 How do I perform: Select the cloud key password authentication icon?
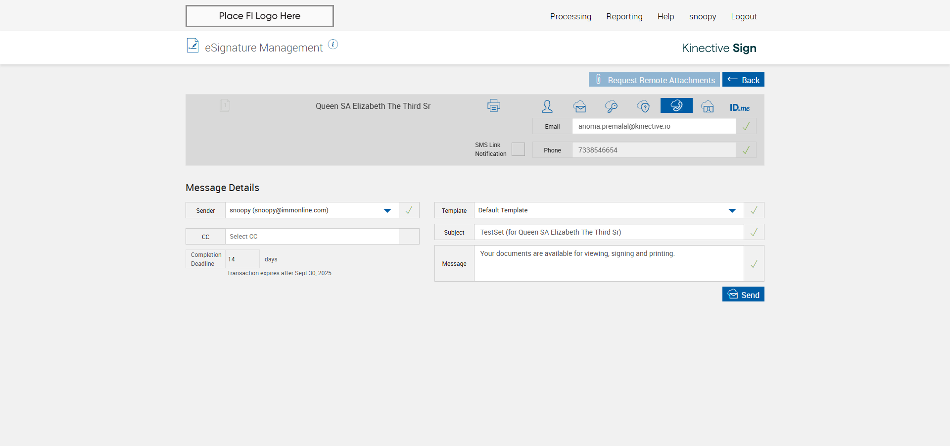[x=611, y=106]
